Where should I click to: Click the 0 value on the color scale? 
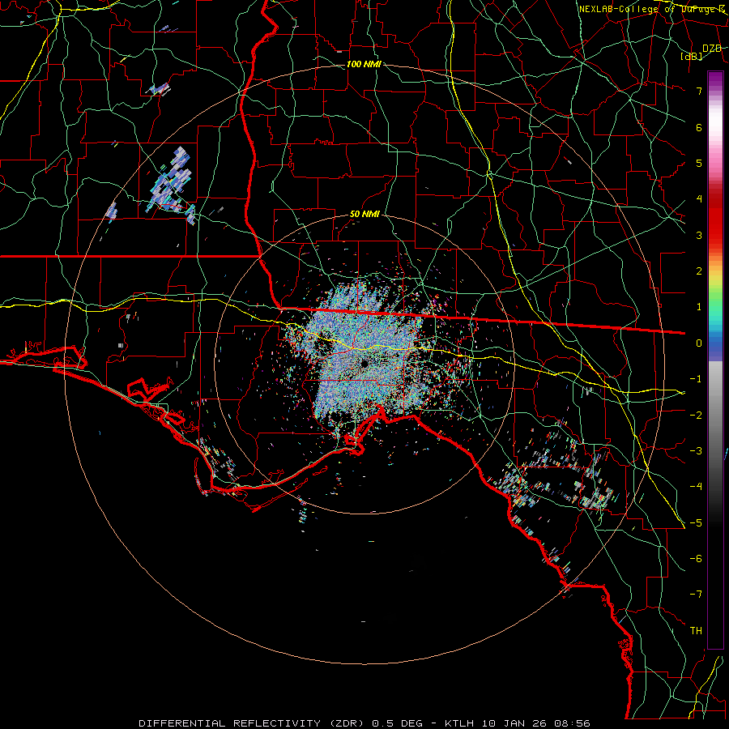(699, 343)
